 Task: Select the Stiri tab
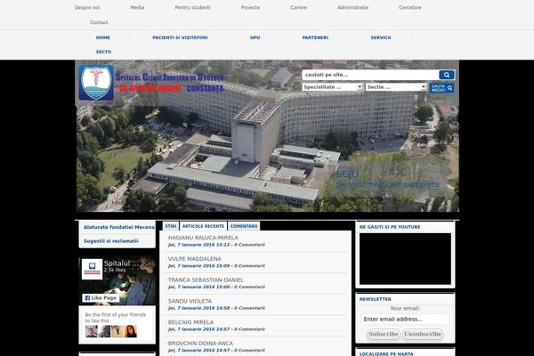point(170,227)
